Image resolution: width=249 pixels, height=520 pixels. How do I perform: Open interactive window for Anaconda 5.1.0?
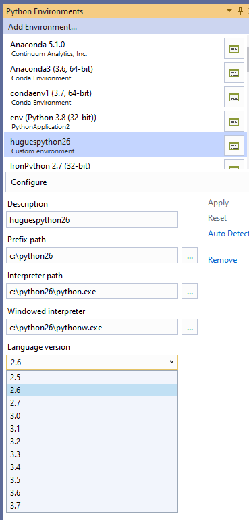pyautogui.click(x=234, y=49)
